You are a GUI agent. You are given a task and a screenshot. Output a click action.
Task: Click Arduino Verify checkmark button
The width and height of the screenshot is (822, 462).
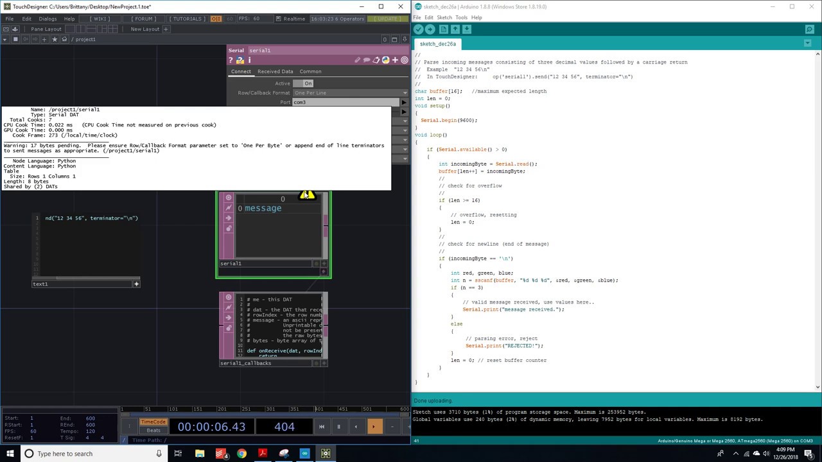[x=419, y=30]
